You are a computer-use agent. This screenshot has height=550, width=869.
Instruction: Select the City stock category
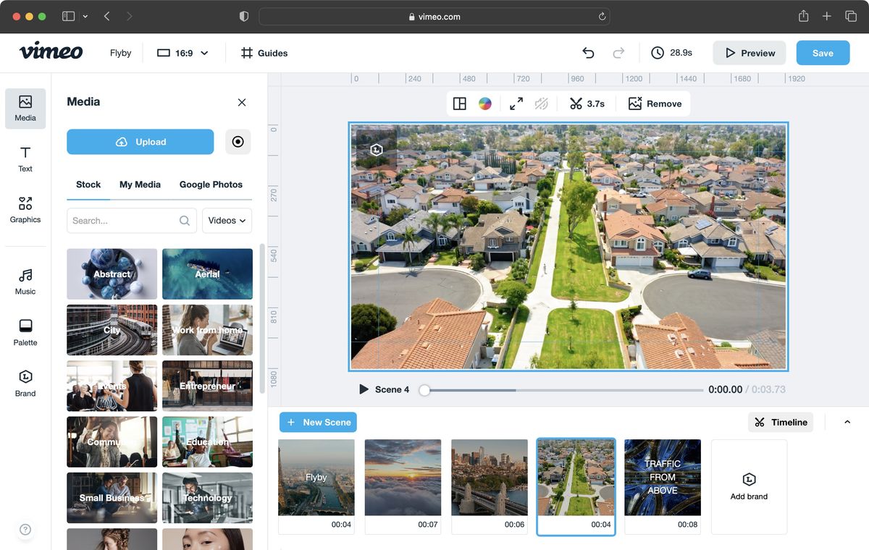tap(112, 330)
